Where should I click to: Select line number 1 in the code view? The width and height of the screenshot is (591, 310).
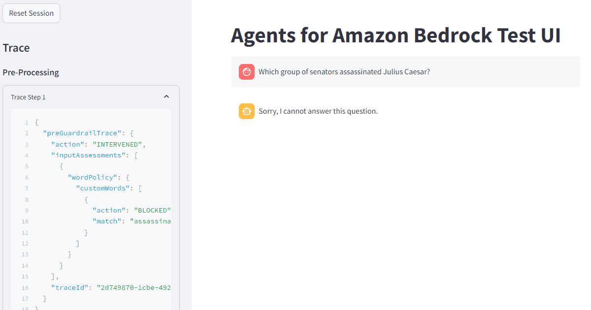coord(26,122)
